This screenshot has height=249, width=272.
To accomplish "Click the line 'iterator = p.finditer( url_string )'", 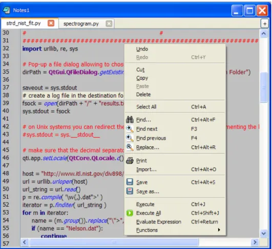I will coord(65,205).
